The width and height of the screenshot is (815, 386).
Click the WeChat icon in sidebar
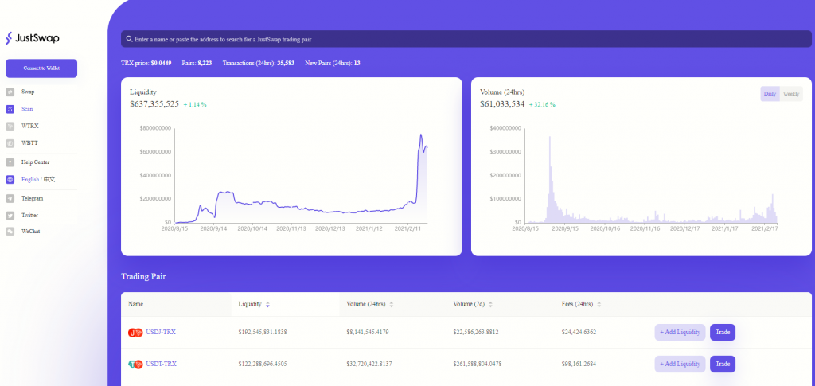10,232
